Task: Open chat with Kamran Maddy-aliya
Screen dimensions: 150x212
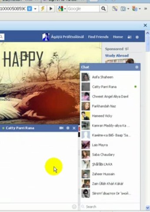Action: pyautogui.click(x=110, y=126)
